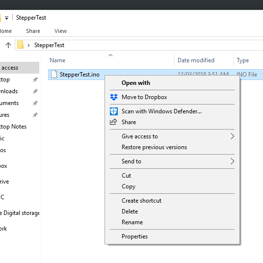Click the pin icon beside Documents
This screenshot has width=263, height=263.
[35, 103]
